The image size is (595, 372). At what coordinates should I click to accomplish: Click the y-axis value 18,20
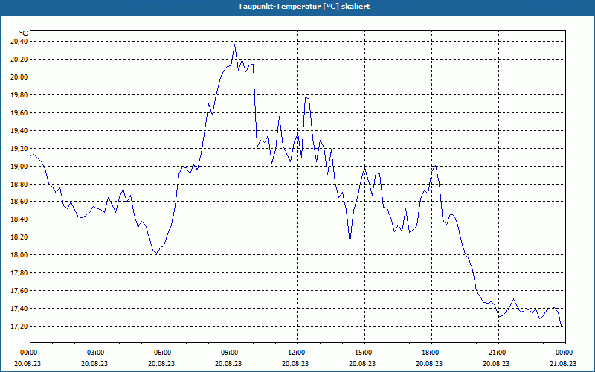coord(19,237)
